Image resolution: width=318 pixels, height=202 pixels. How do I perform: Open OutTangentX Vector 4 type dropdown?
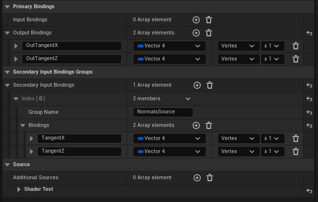168,46
